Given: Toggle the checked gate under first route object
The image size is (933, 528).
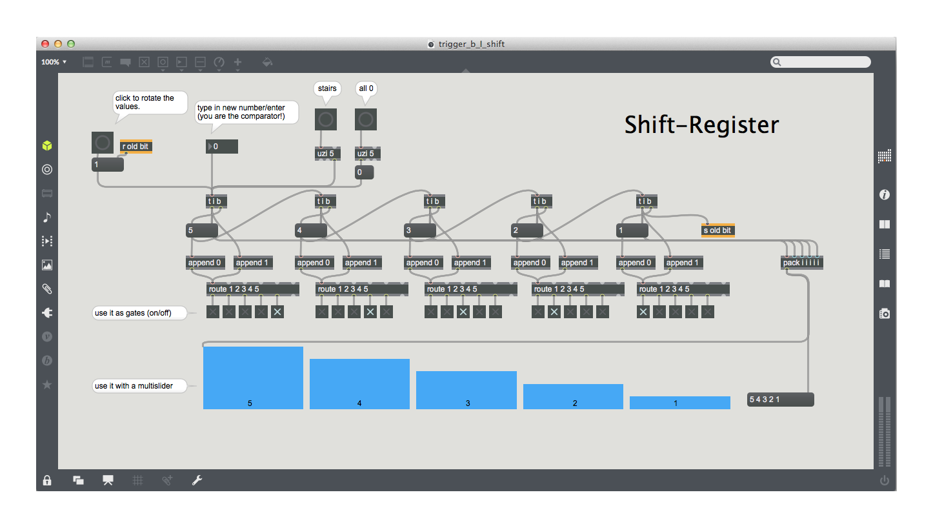Looking at the screenshot, I should tap(277, 312).
